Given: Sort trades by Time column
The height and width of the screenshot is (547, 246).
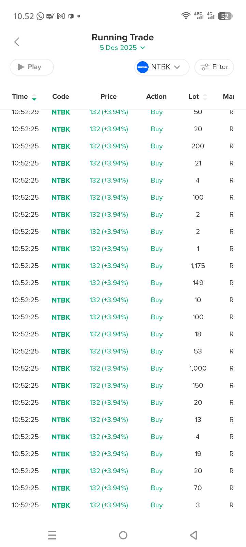Looking at the screenshot, I should point(24,97).
